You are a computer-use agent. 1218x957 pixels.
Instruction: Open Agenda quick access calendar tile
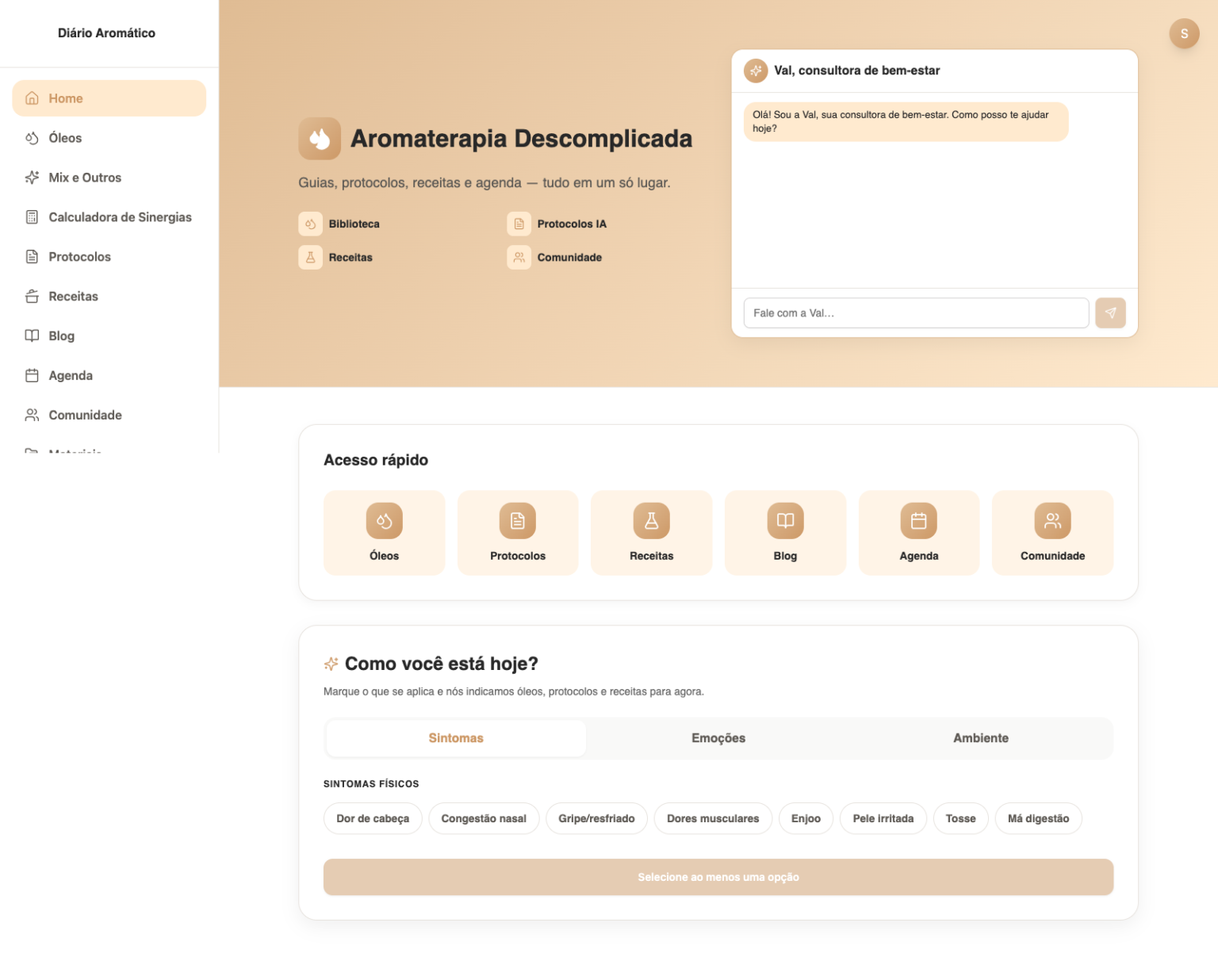pos(918,532)
